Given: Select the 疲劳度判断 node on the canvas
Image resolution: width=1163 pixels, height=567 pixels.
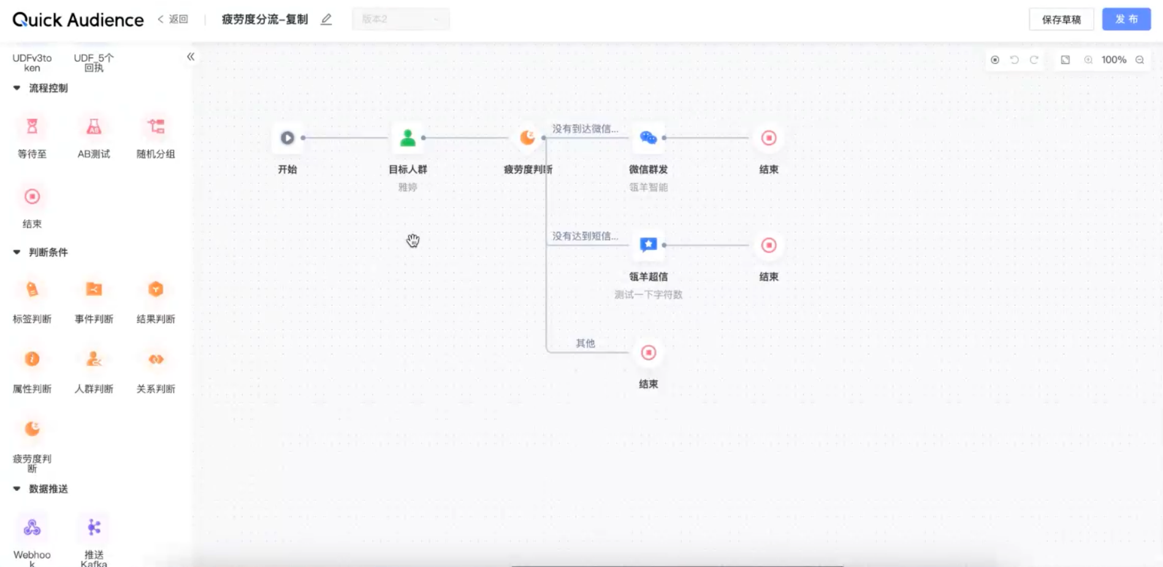Looking at the screenshot, I should (x=527, y=138).
